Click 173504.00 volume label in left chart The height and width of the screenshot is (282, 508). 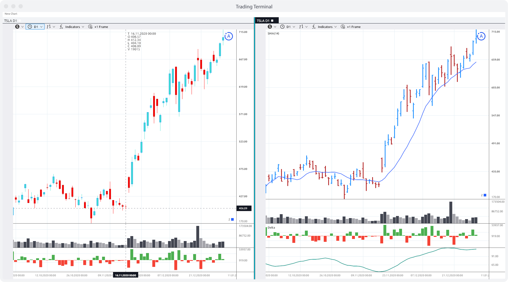pyautogui.click(x=245, y=226)
